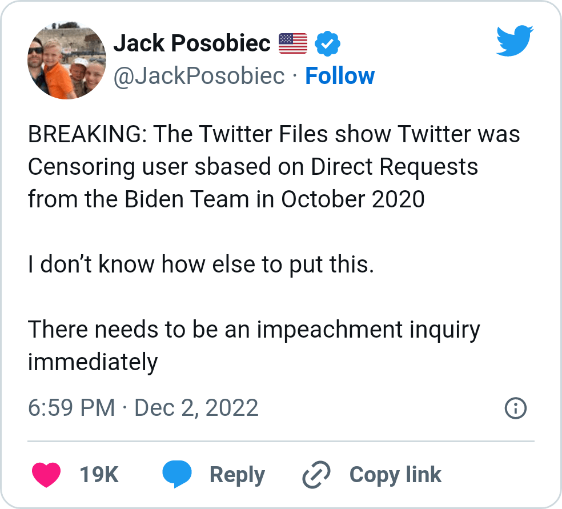Image resolution: width=562 pixels, height=509 pixels.
Task: Open the 6:59 PM timestamp link
Action: 71,408
